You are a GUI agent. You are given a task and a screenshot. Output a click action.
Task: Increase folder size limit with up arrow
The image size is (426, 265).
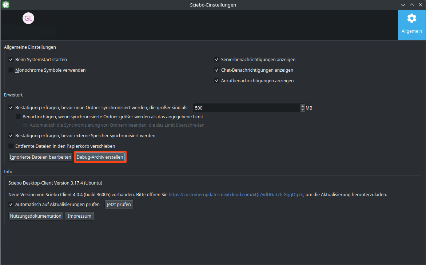[303, 106]
